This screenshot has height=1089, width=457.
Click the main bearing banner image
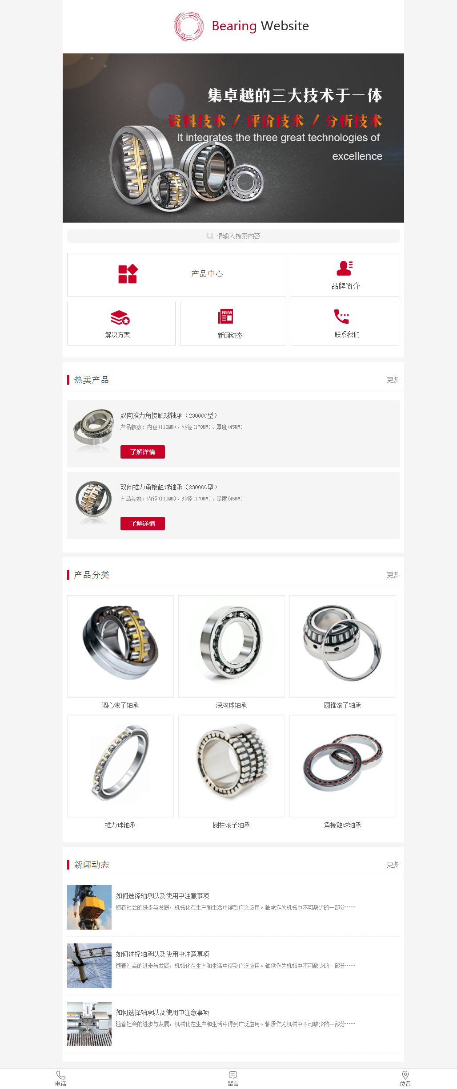(x=233, y=138)
